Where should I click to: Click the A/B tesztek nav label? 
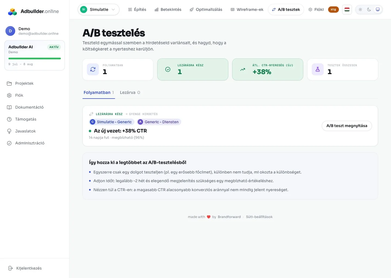[x=289, y=10]
